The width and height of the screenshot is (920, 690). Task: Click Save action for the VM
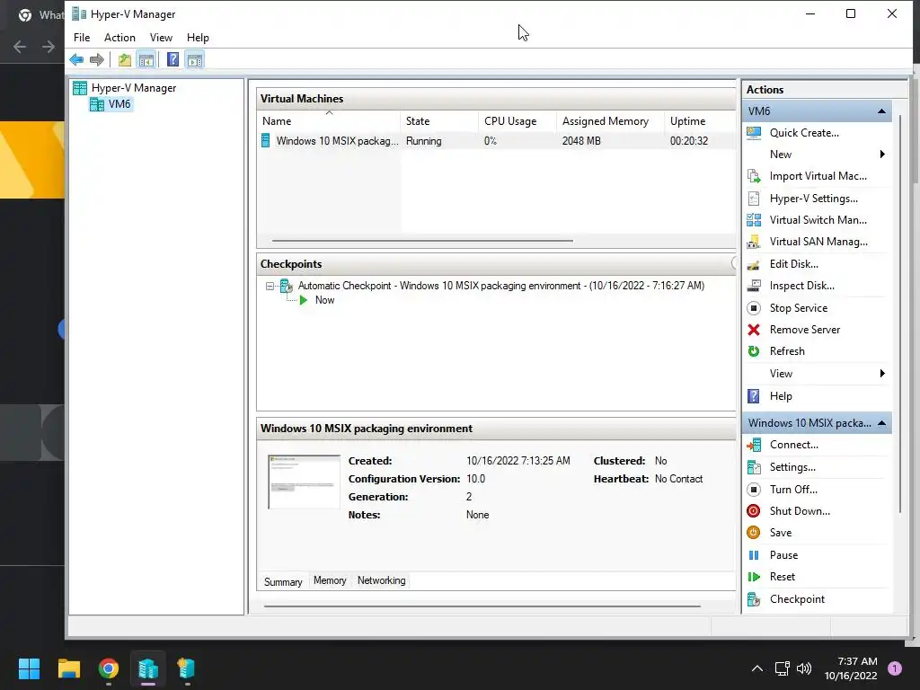[781, 533]
